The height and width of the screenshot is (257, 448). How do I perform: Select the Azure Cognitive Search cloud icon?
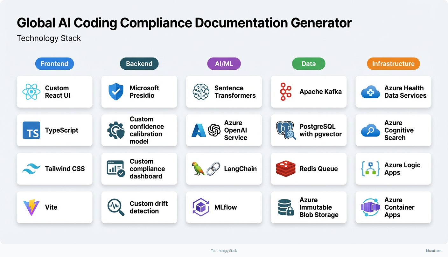(x=370, y=130)
